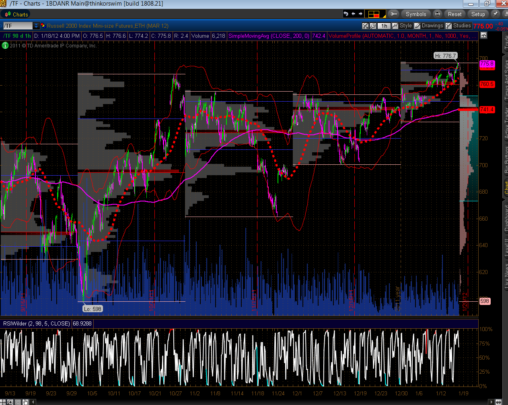
Task: Click the undo curved arrow icon
Action: tap(346, 14)
